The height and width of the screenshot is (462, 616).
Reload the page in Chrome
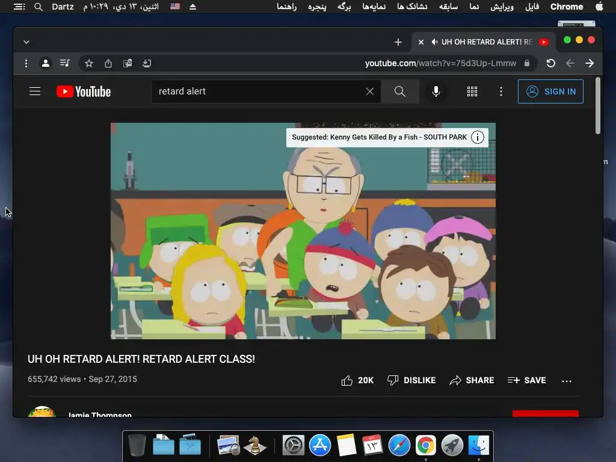coord(551,63)
